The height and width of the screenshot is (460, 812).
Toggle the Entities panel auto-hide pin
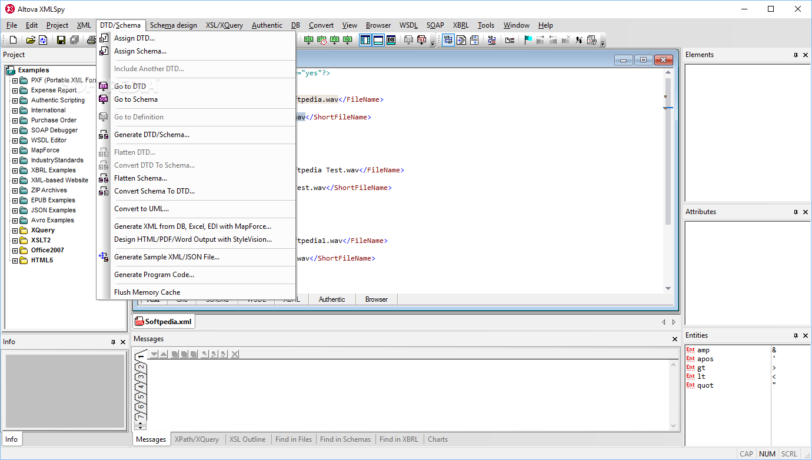(796, 336)
